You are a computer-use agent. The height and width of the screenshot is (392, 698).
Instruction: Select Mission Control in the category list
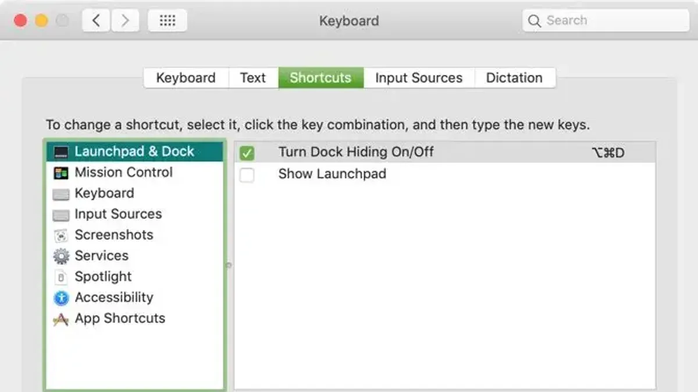(x=134, y=172)
